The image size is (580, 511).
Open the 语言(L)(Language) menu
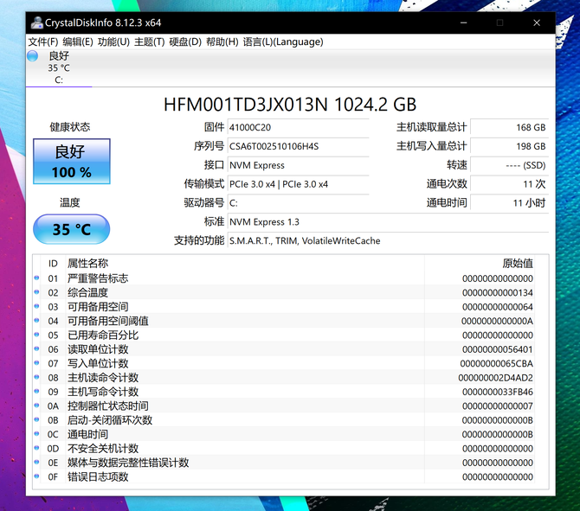coord(283,42)
